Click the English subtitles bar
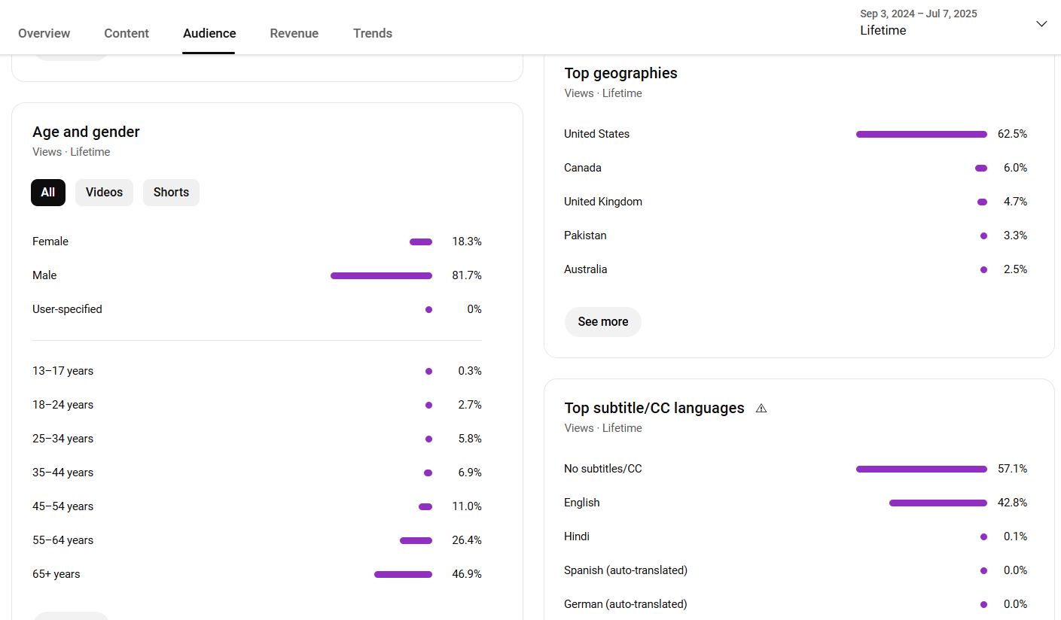Image resolution: width=1061 pixels, height=620 pixels. [938, 503]
